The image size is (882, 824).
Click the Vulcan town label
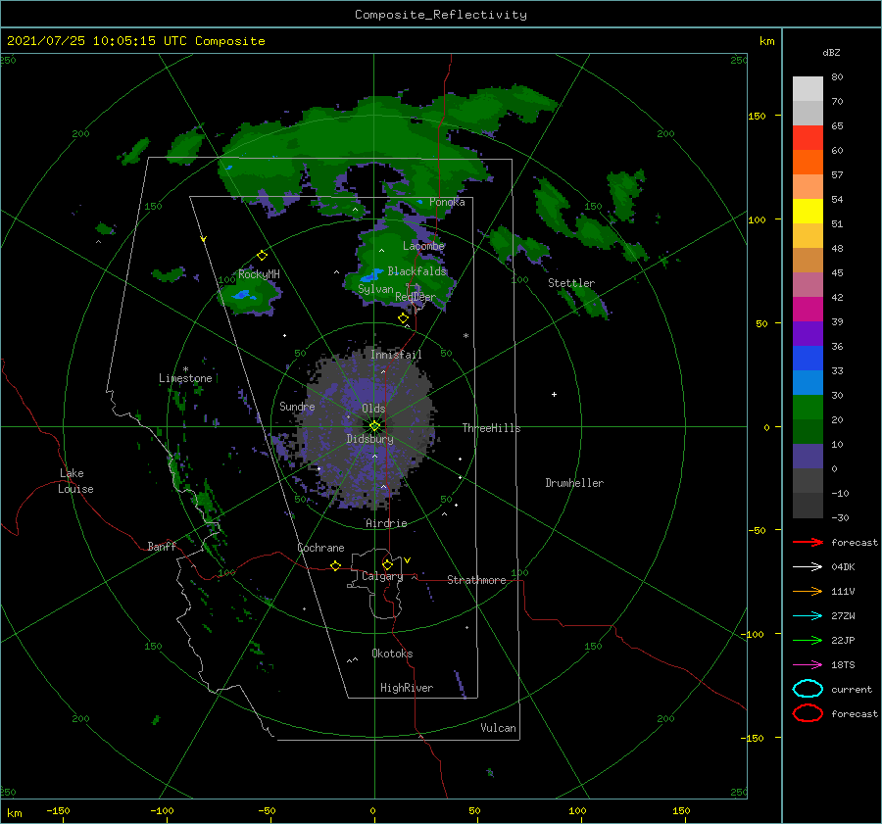click(499, 728)
